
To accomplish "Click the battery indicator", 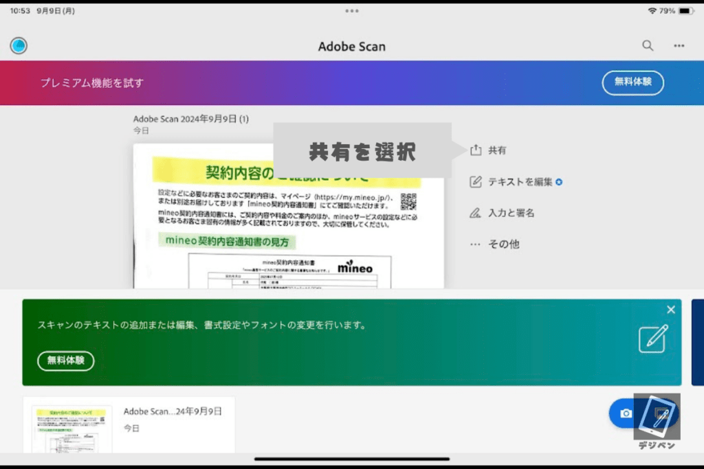I will click(686, 11).
